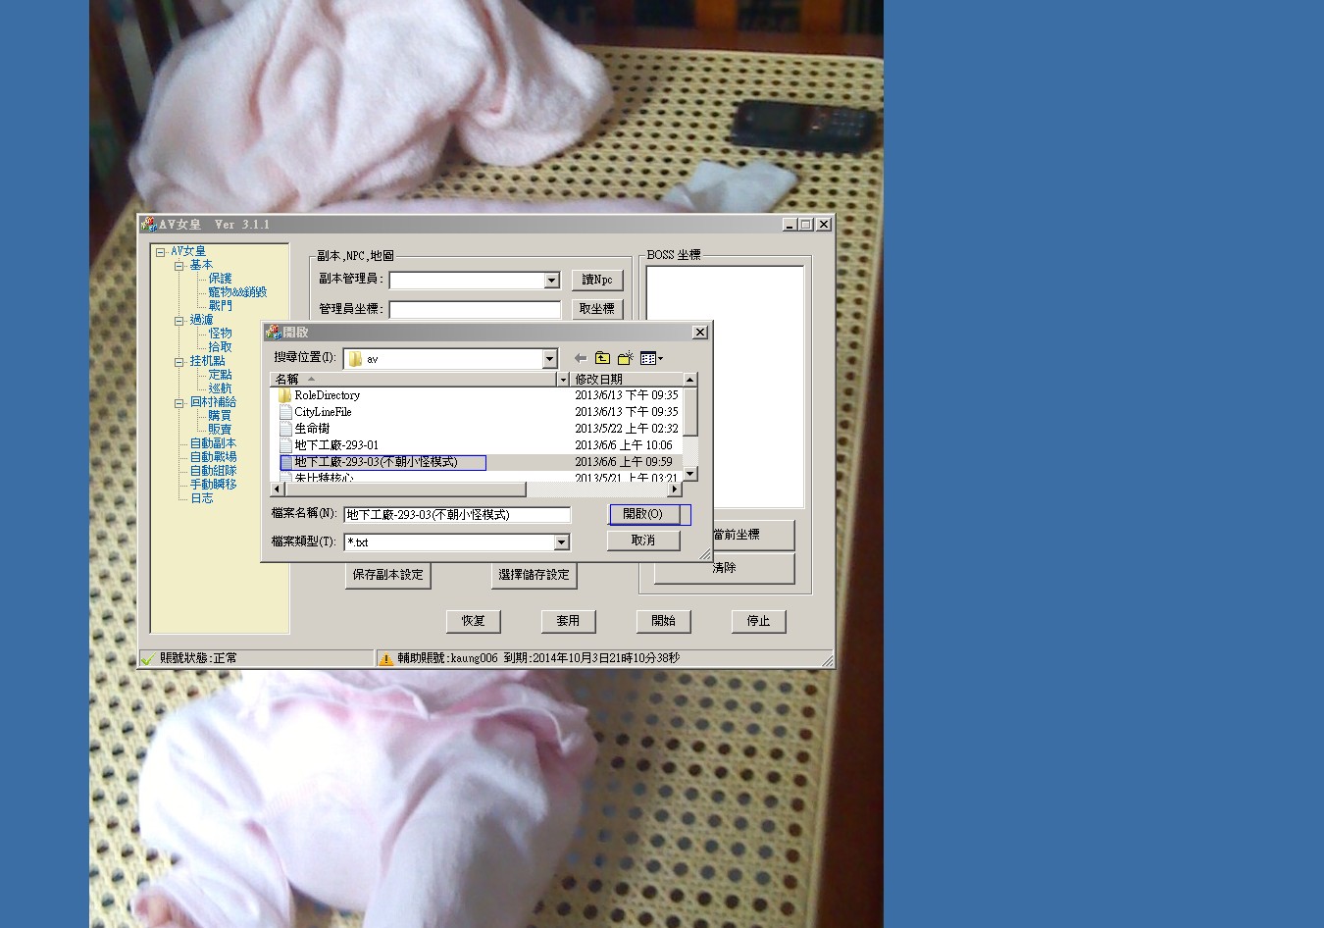This screenshot has width=1324, height=928.
Task: Select 販賣 in the settings tree
Action: pyautogui.click(x=220, y=430)
